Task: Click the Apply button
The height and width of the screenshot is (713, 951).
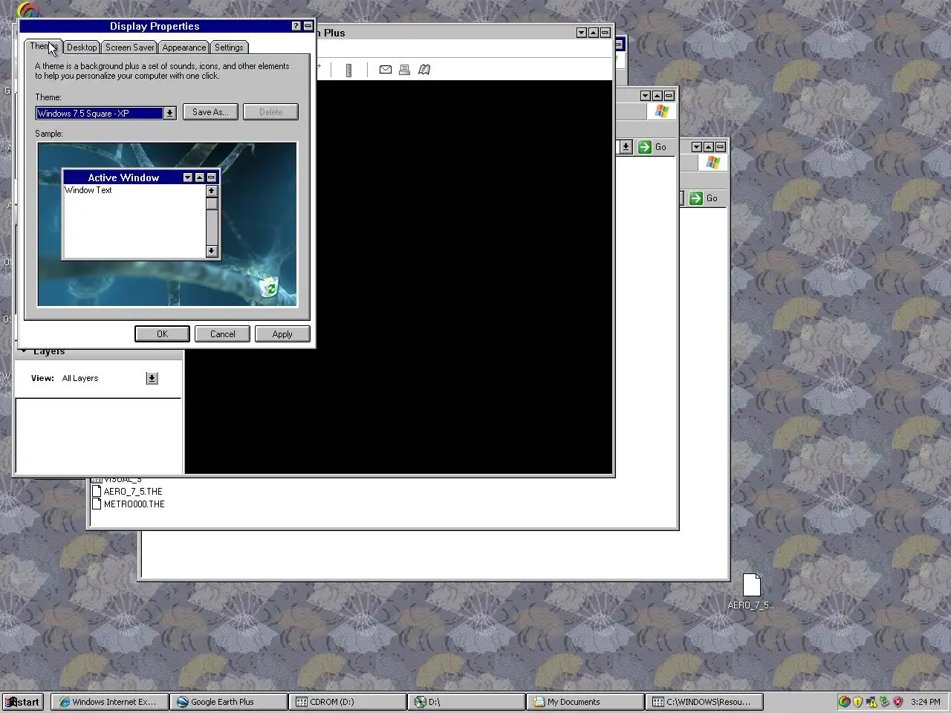Action: 282,334
